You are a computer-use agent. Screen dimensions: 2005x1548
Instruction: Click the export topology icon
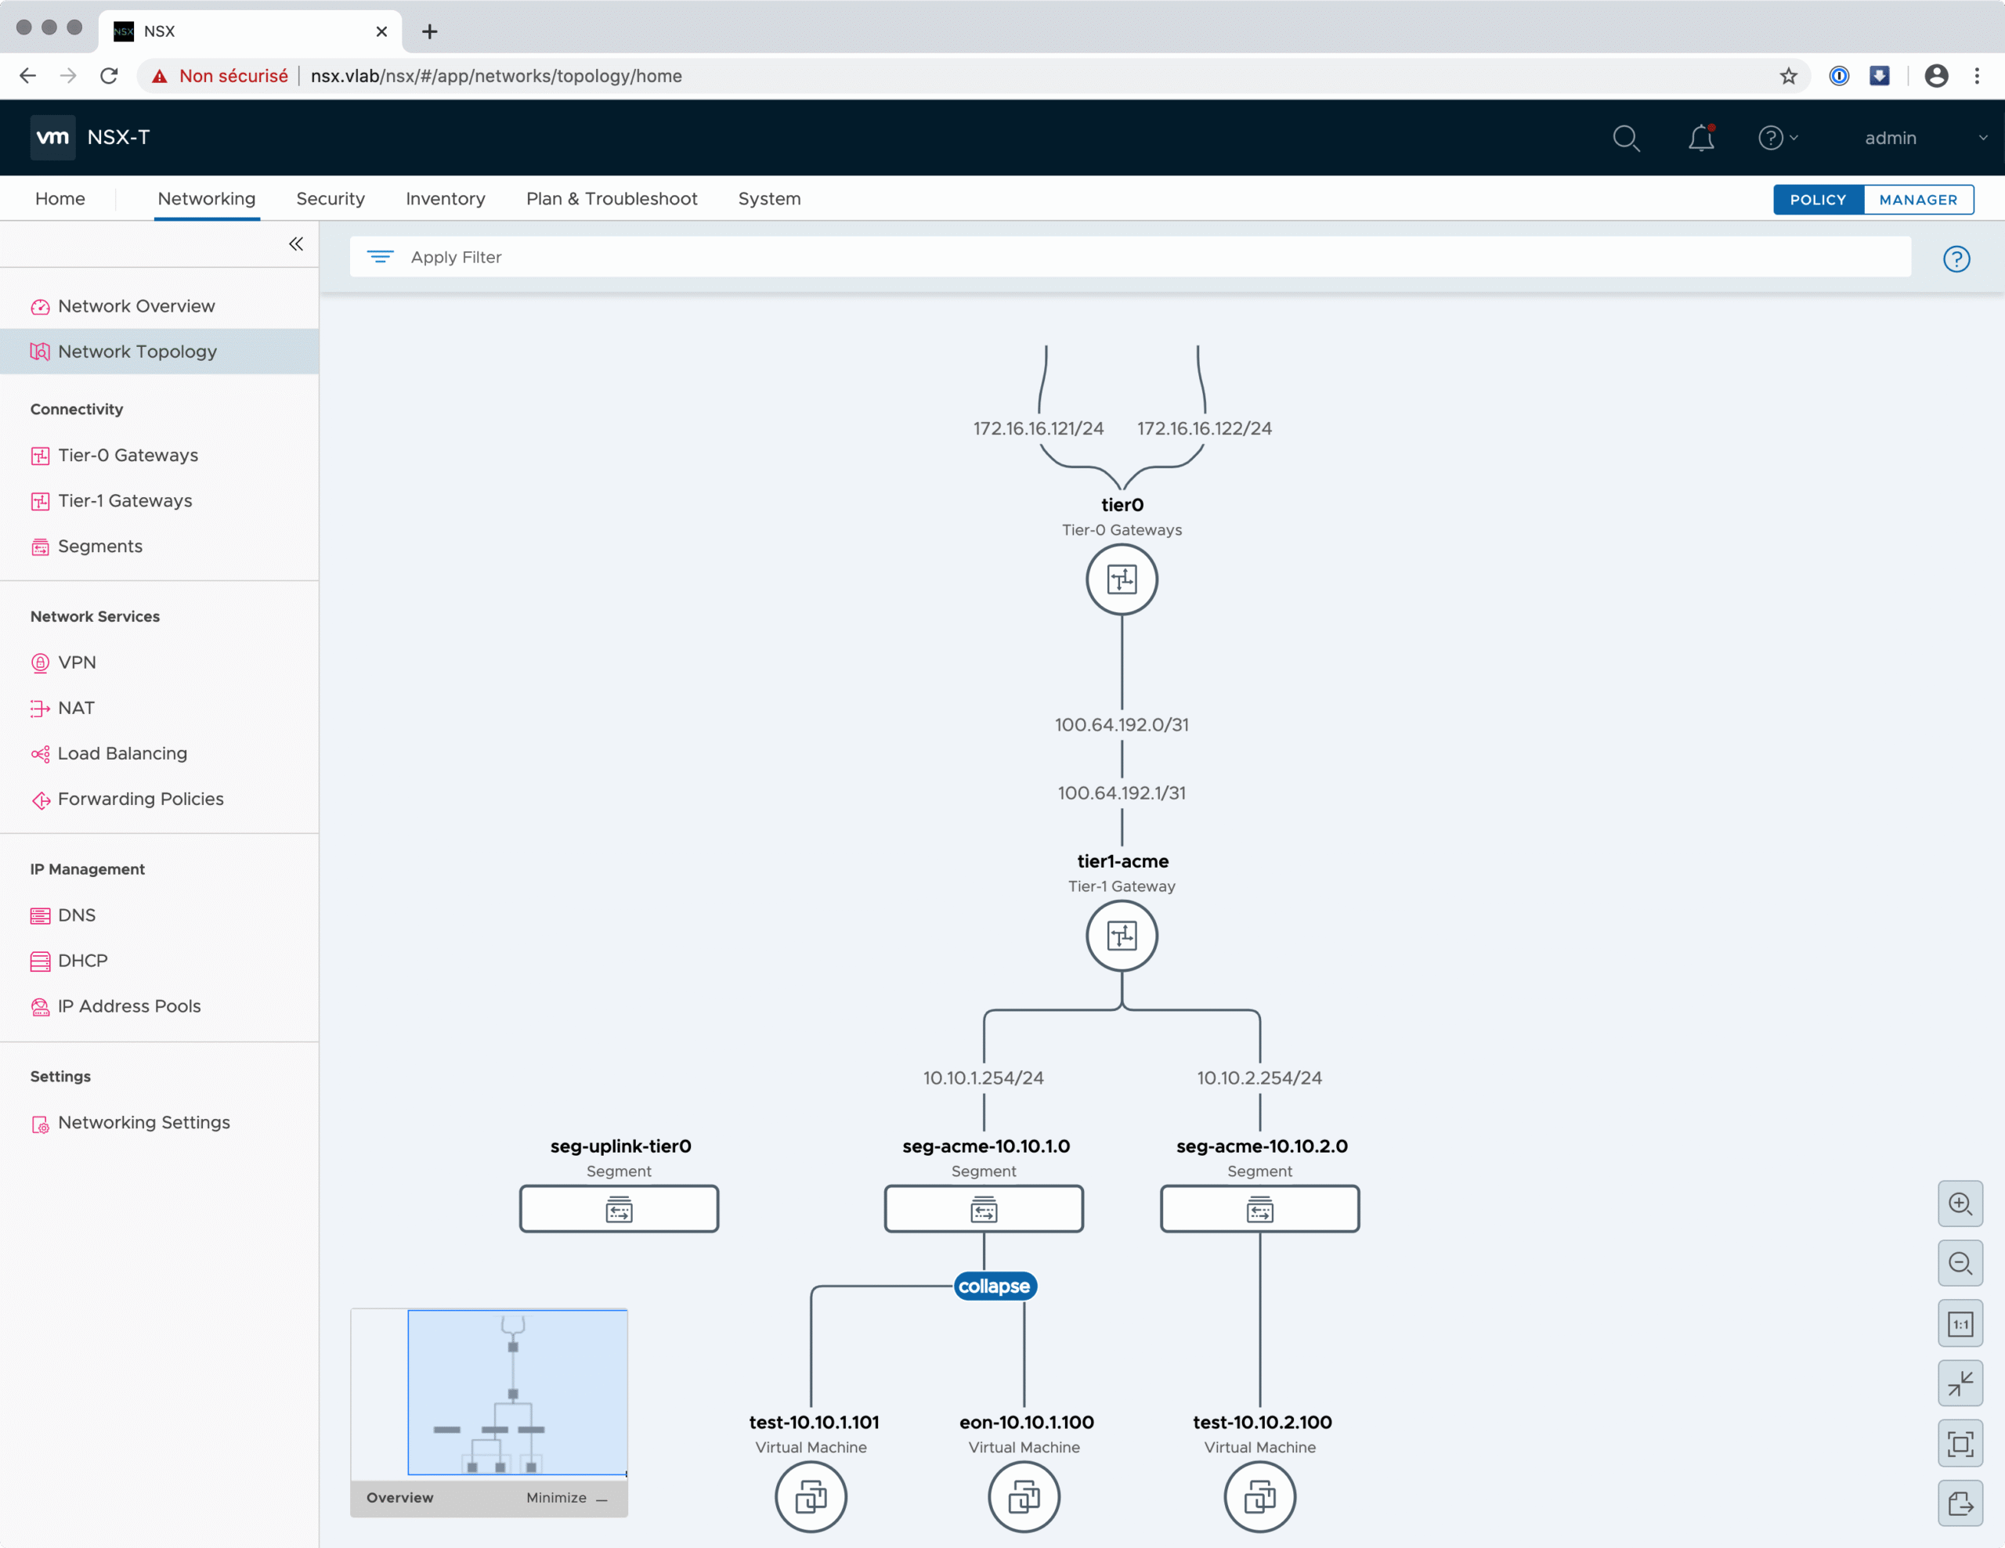tap(1959, 1504)
